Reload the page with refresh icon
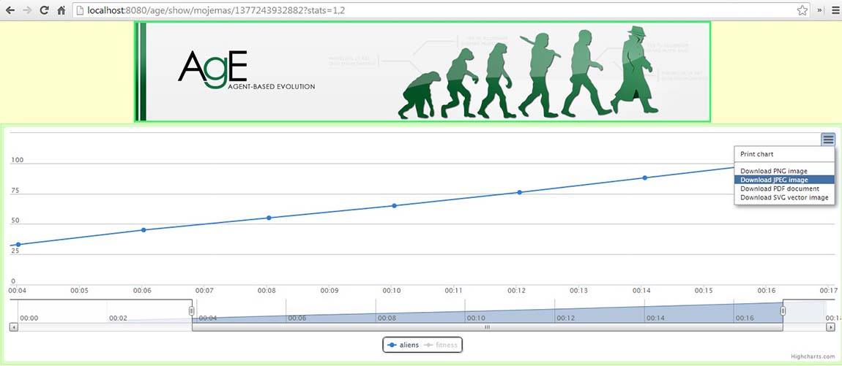Image resolution: width=842 pixels, height=366 pixels. pos(45,10)
